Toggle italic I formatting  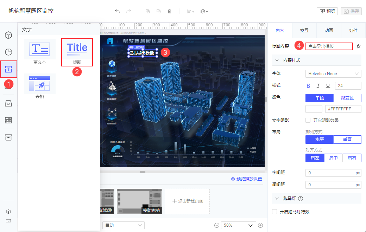318,86
